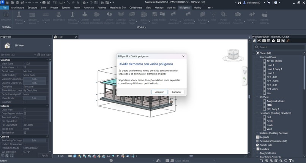
Task: Click the Encofrados tool
Action: (x=58, y=16)
